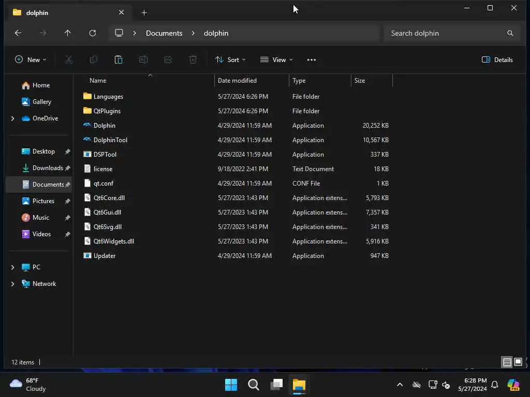Screen dimensions: 530x397
Task: Select the license text file
Action: [x=103, y=169]
